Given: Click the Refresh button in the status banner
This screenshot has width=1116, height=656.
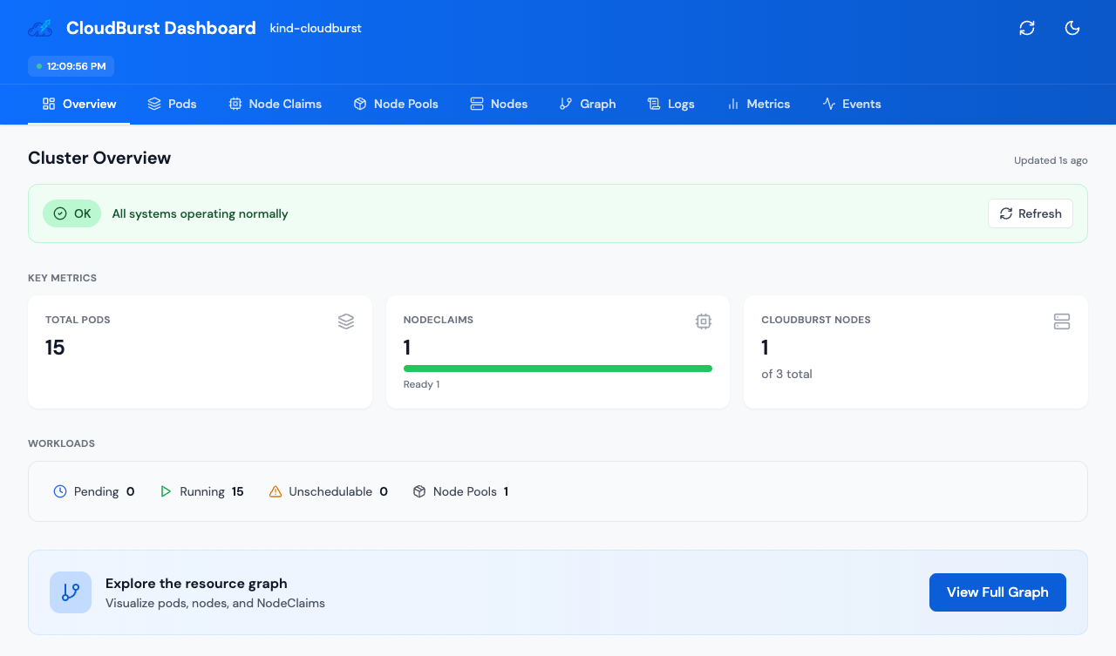Looking at the screenshot, I should point(1030,213).
